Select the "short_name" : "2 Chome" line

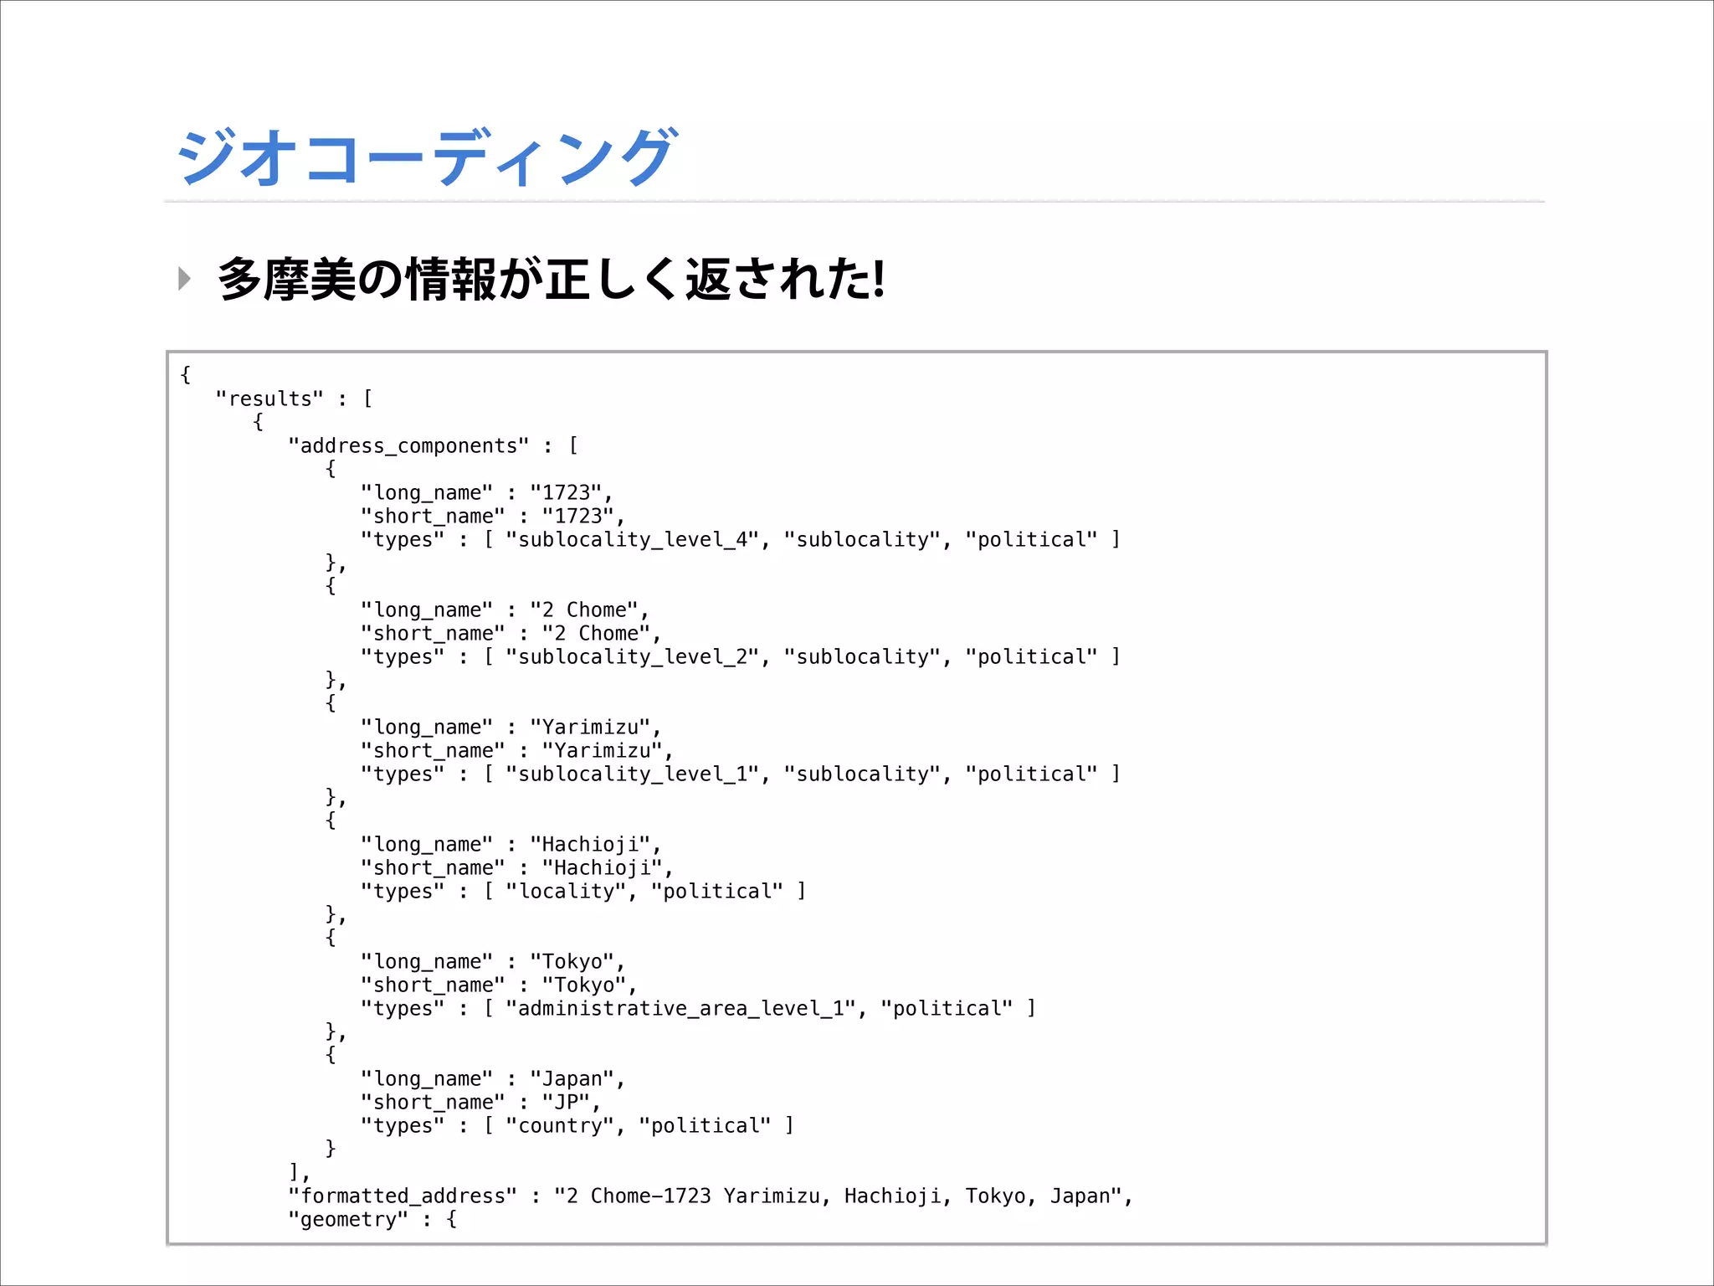click(x=511, y=633)
